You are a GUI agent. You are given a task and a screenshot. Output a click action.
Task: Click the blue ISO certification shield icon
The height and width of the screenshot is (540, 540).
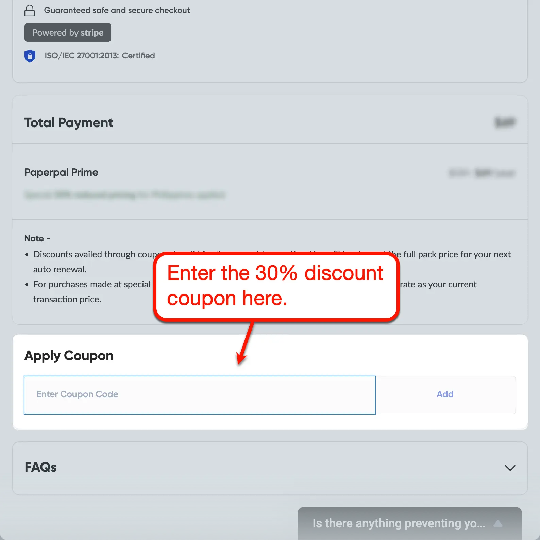click(x=30, y=56)
